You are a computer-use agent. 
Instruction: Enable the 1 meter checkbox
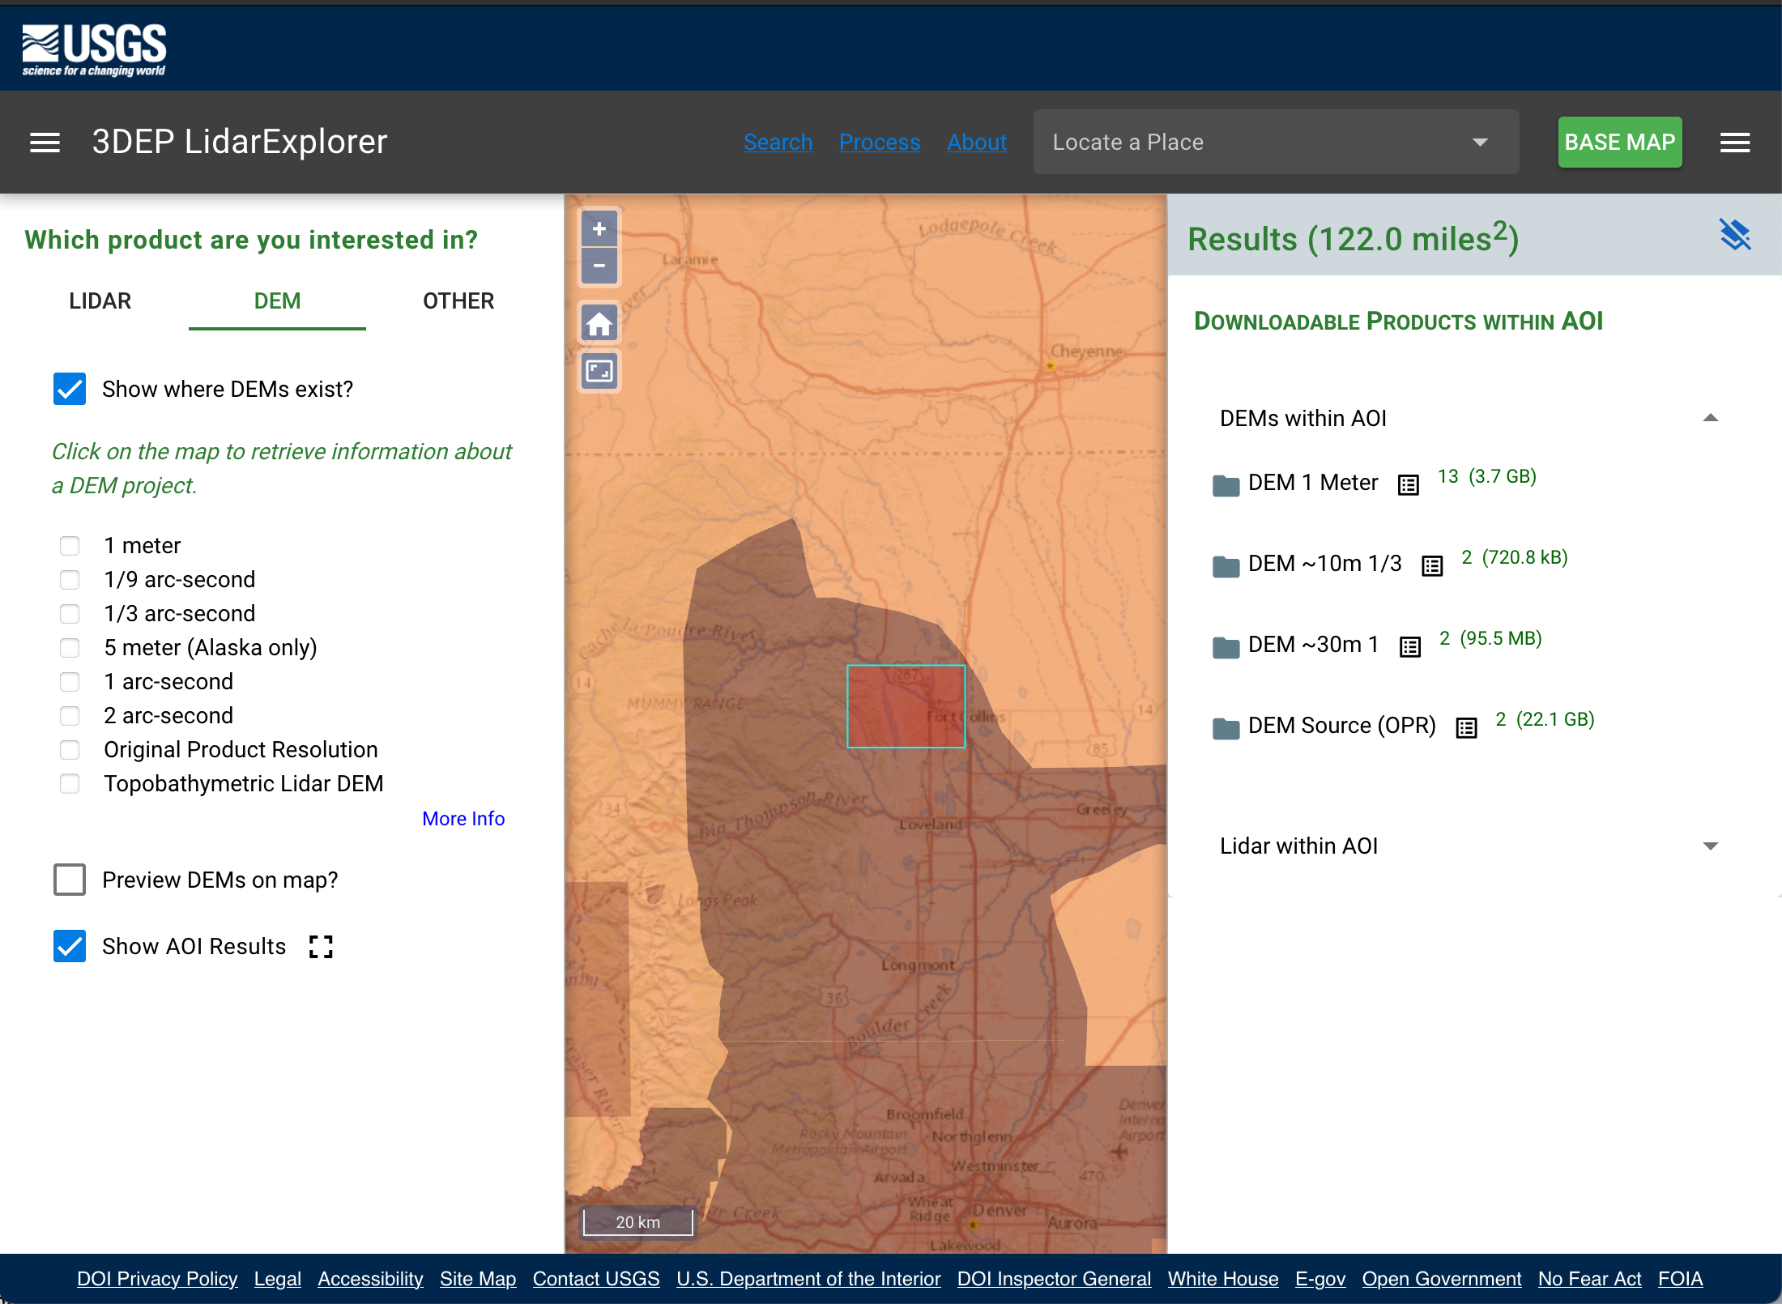pyautogui.click(x=70, y=546)
